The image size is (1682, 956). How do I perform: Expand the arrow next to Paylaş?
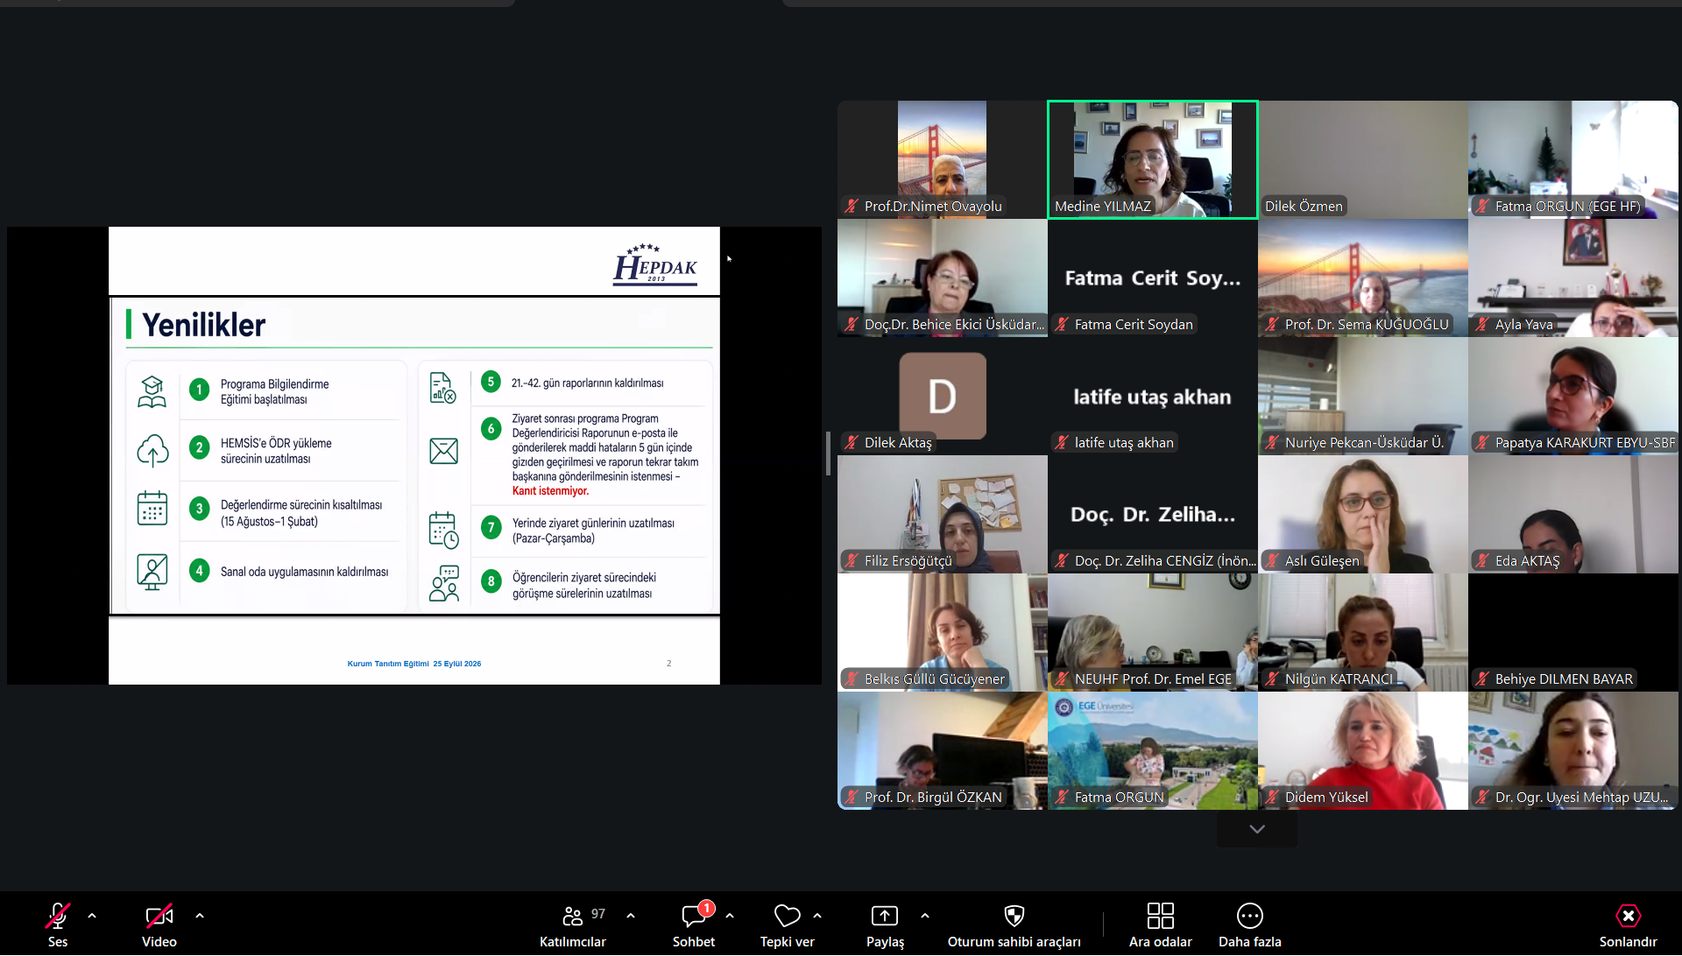[925, 916]
